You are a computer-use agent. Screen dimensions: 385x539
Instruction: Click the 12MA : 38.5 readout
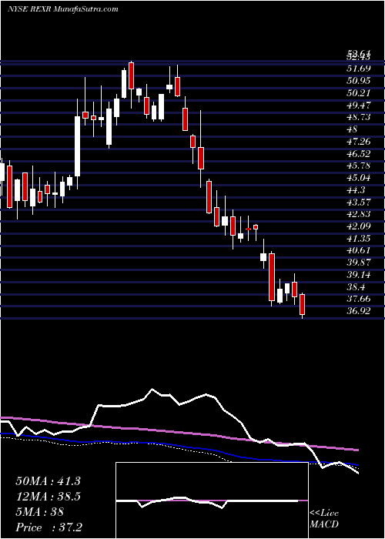coord(48,497)
